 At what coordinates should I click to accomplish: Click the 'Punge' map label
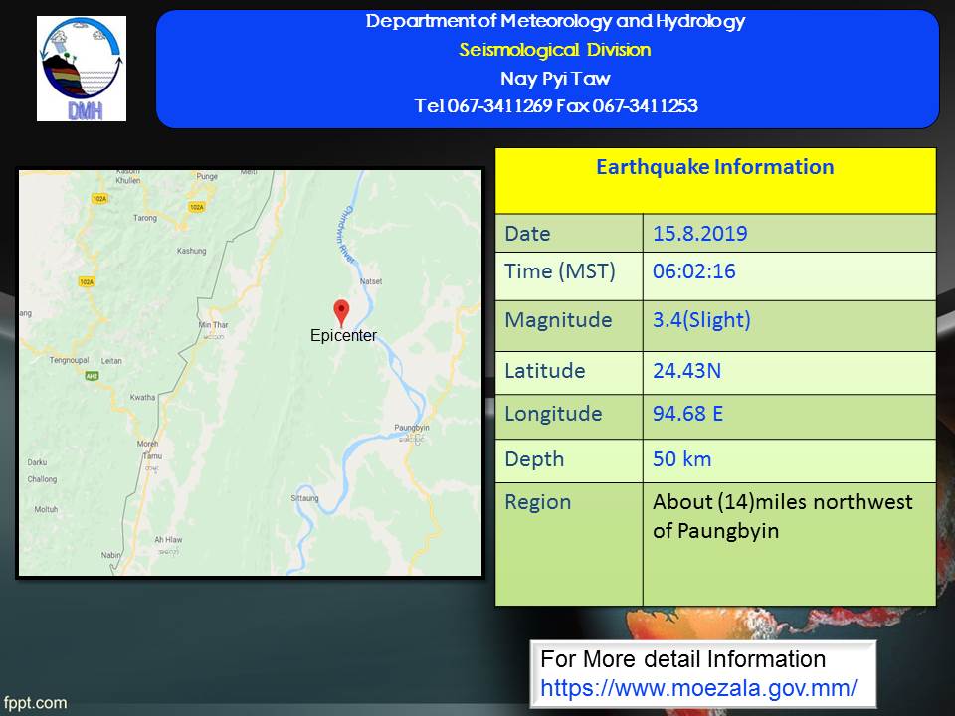tap(207, 176)
